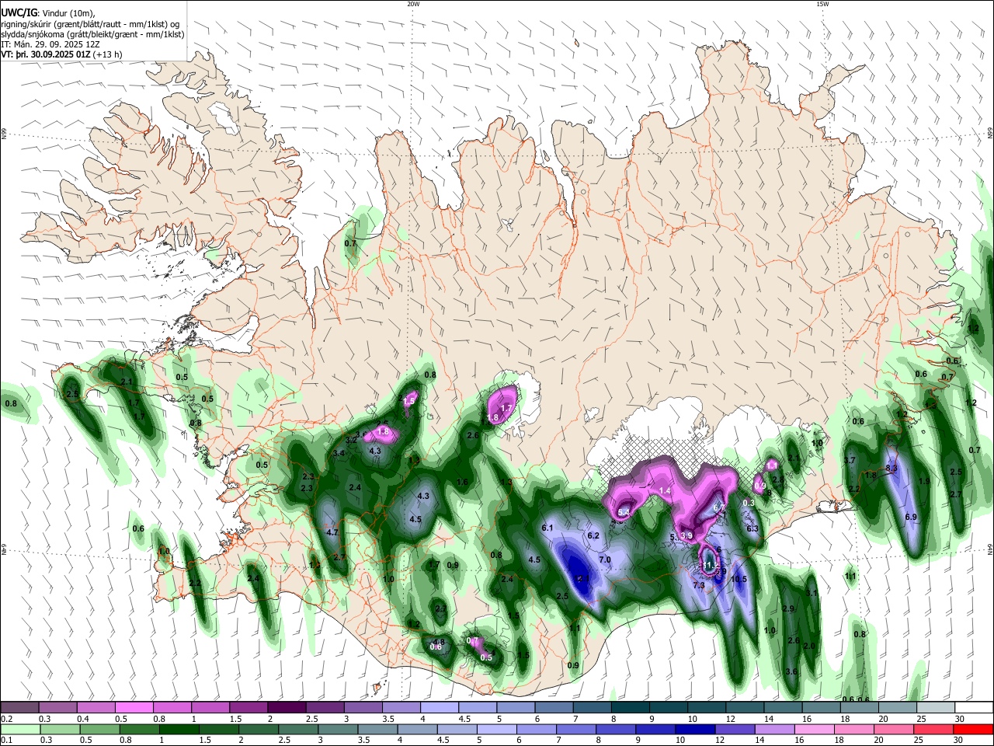Click the UWC/IG title text
Screen dimensions: 994x746
click(x=18, y=13)
